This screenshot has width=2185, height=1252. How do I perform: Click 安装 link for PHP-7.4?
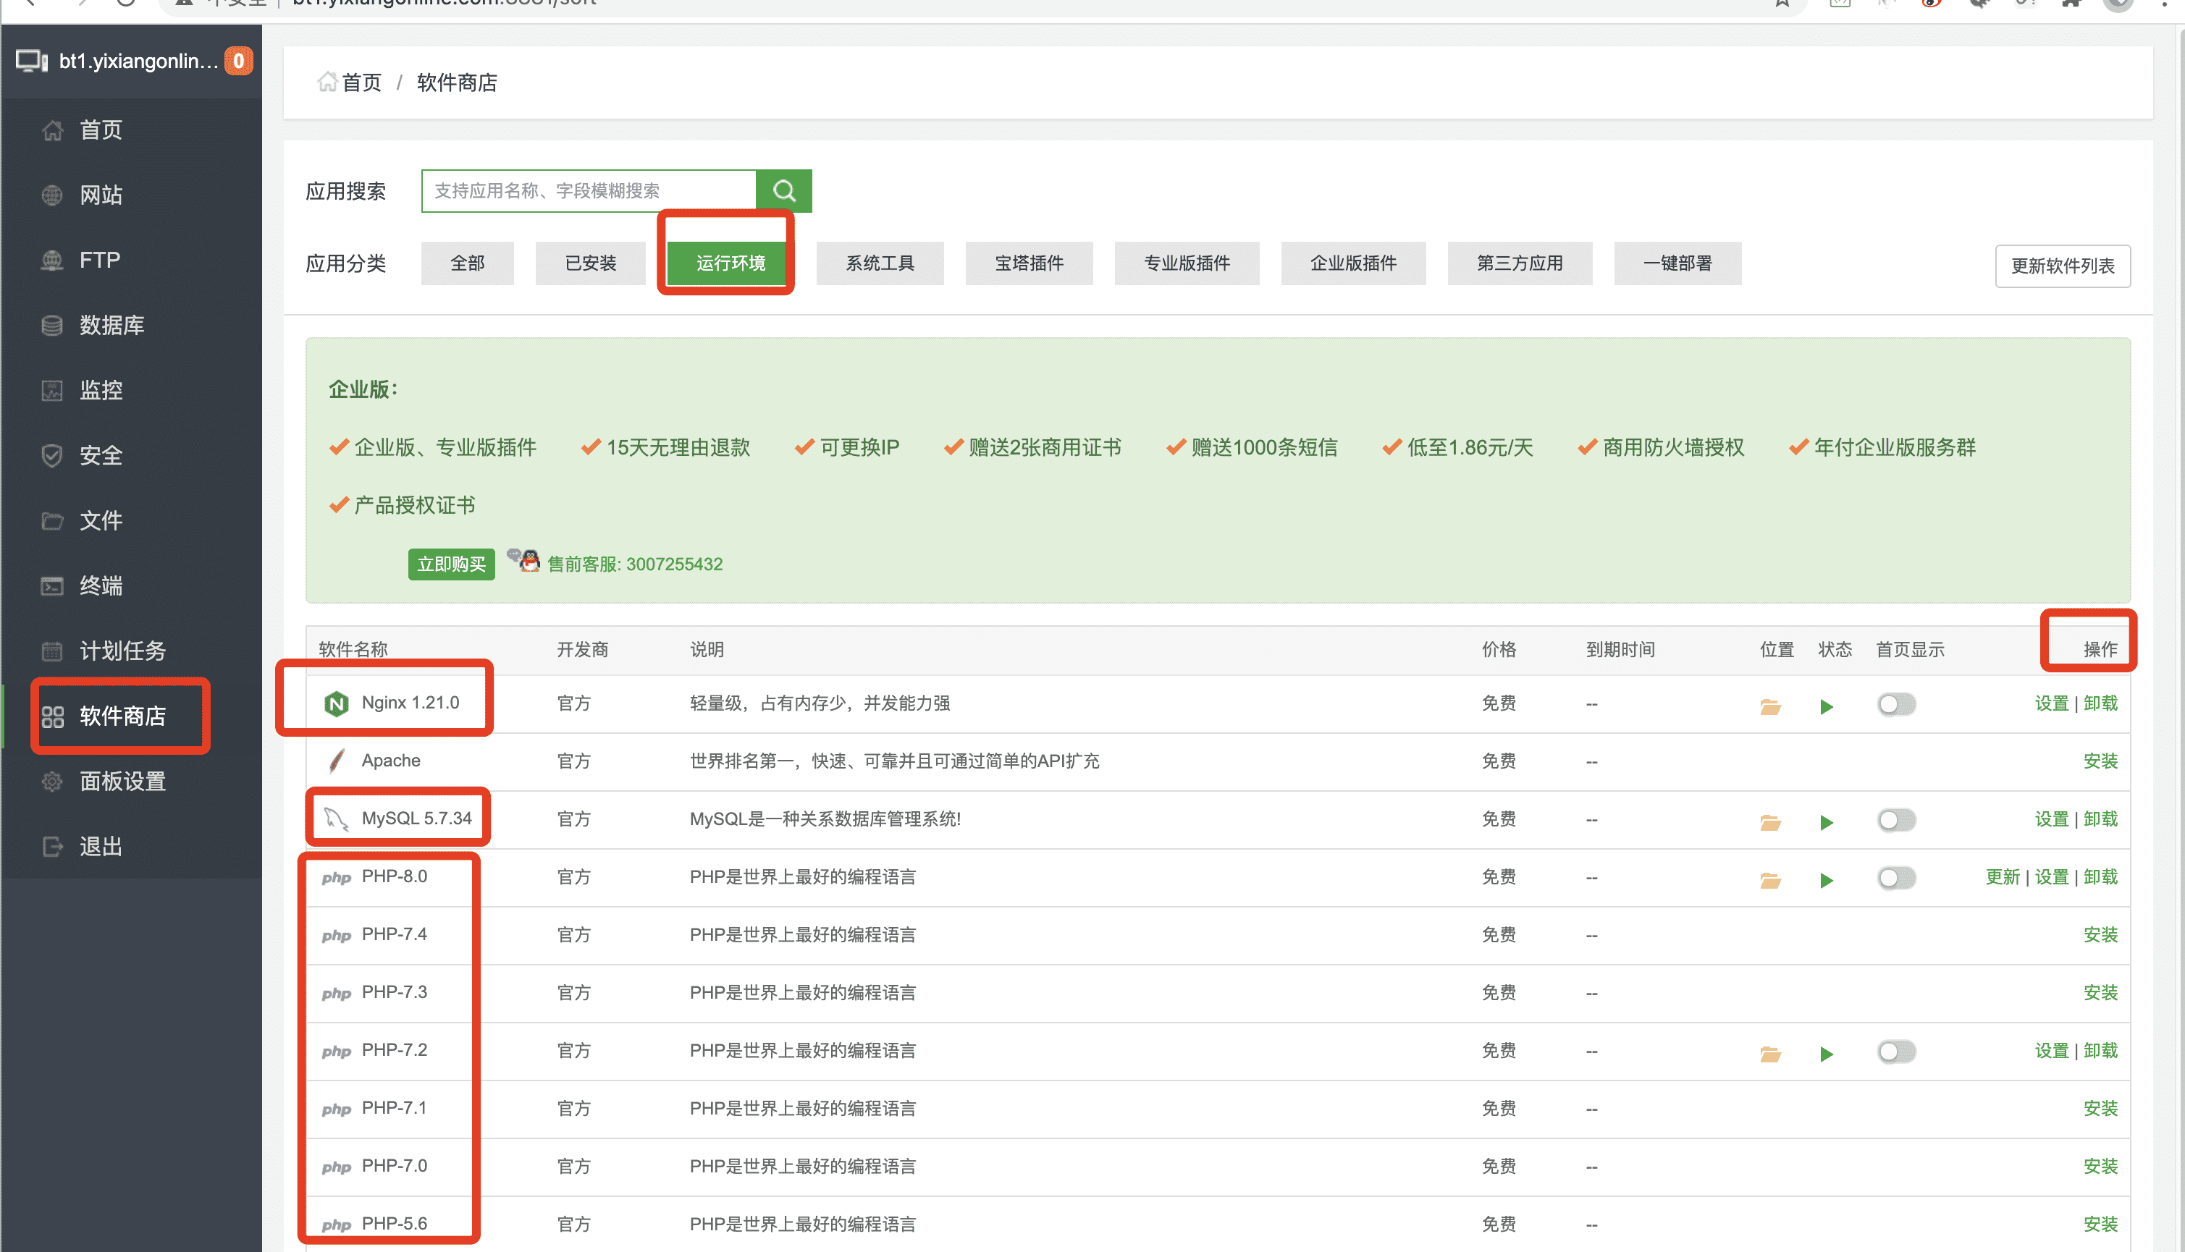pyautogui.click(x=2101, y=935)
